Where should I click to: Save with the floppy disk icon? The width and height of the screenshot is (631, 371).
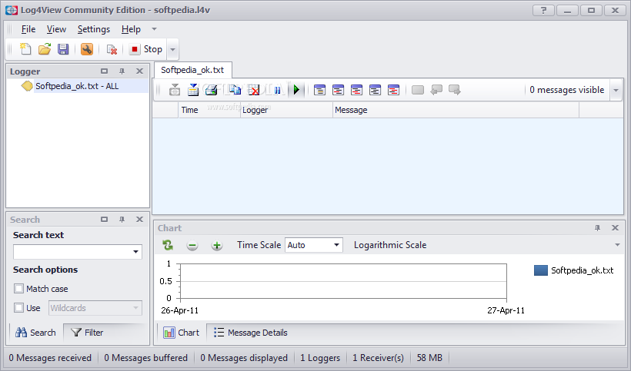63,49
